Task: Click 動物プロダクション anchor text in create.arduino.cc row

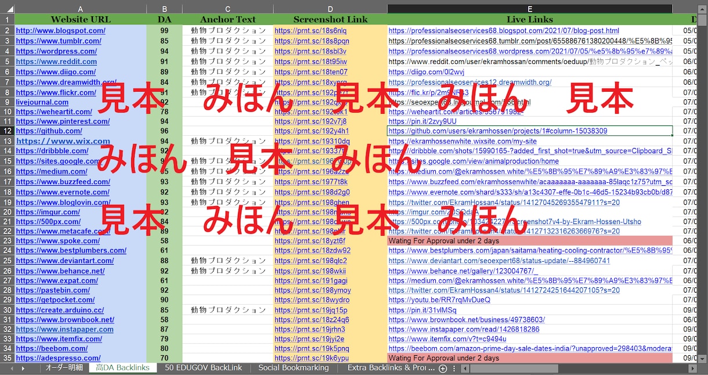Action: point(229,310)
